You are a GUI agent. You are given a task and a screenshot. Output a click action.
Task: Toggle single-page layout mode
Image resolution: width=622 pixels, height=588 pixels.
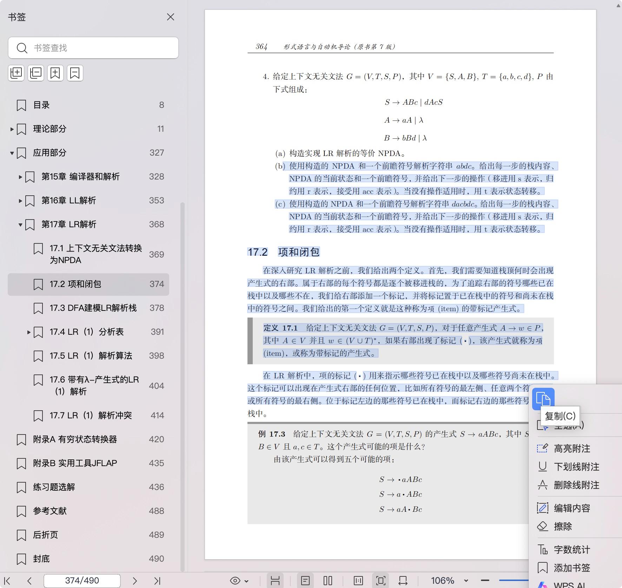(x=306, y=580)
